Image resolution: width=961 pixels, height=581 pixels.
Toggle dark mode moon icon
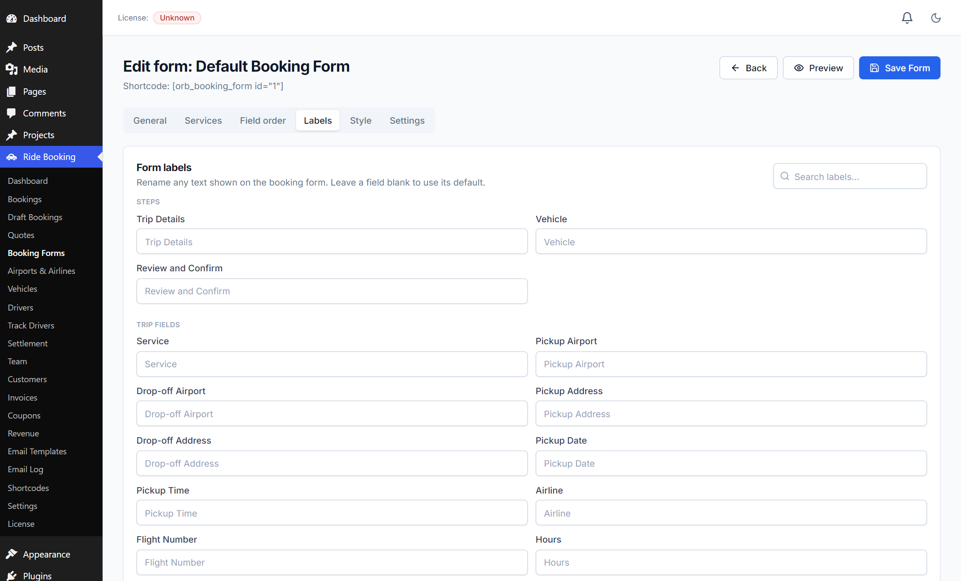tap(936, 18)
